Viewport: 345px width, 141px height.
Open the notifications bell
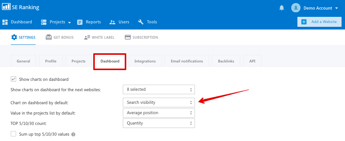281,8
